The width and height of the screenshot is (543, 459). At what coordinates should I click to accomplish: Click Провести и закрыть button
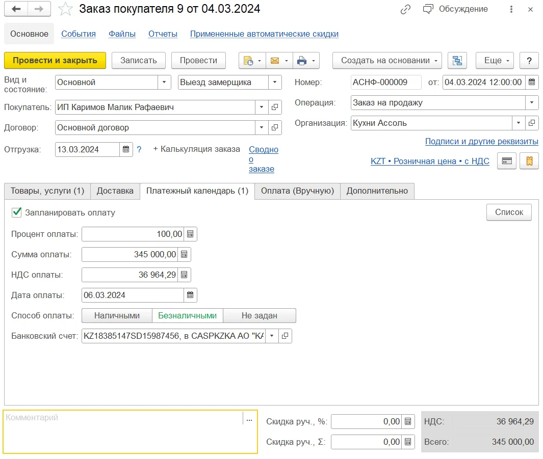55,61
